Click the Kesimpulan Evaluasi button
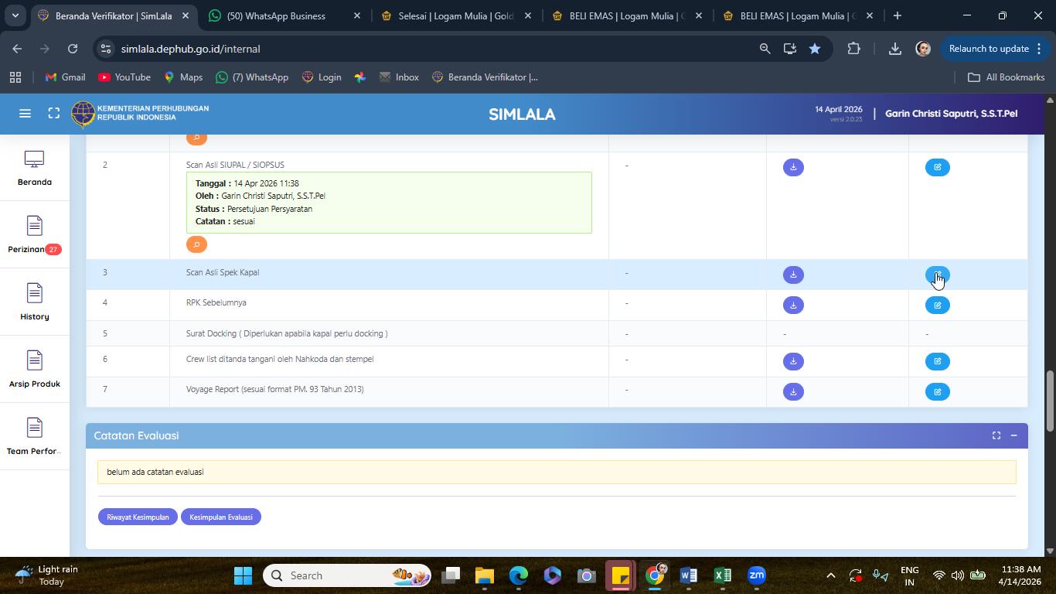The image size is (1056, 594). pos(221,517)
